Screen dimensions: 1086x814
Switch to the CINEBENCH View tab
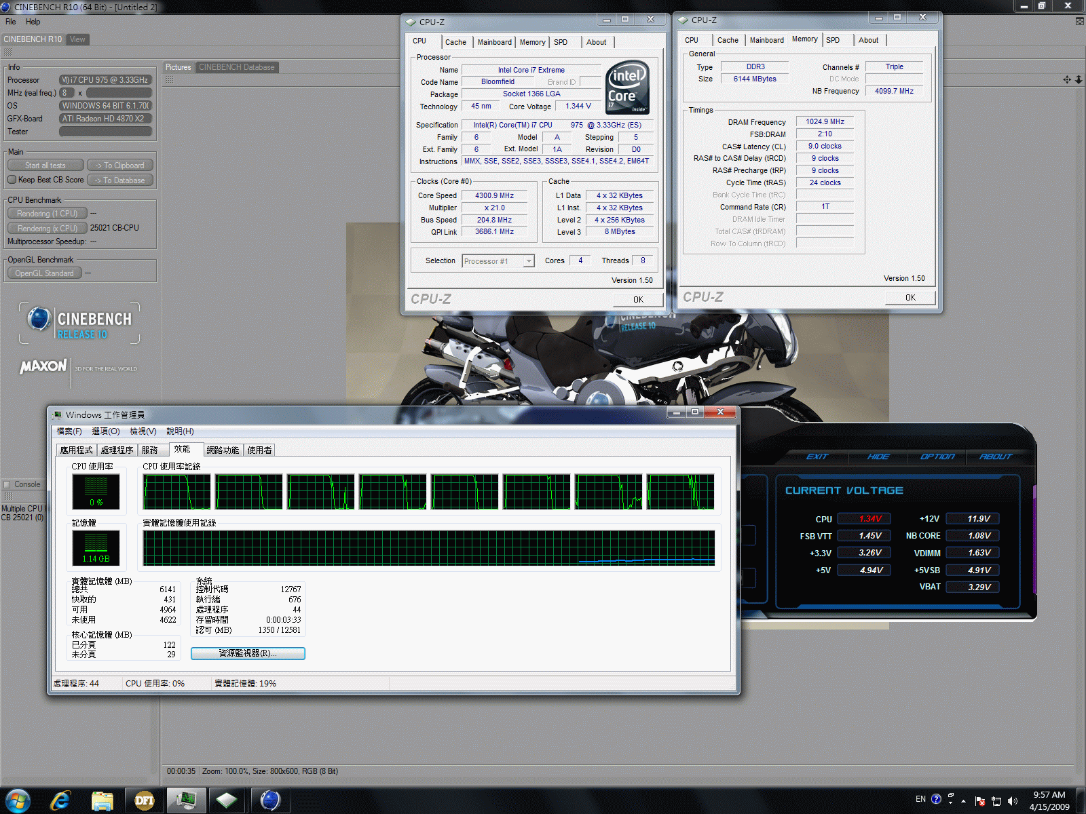click(x=78, y=39)
